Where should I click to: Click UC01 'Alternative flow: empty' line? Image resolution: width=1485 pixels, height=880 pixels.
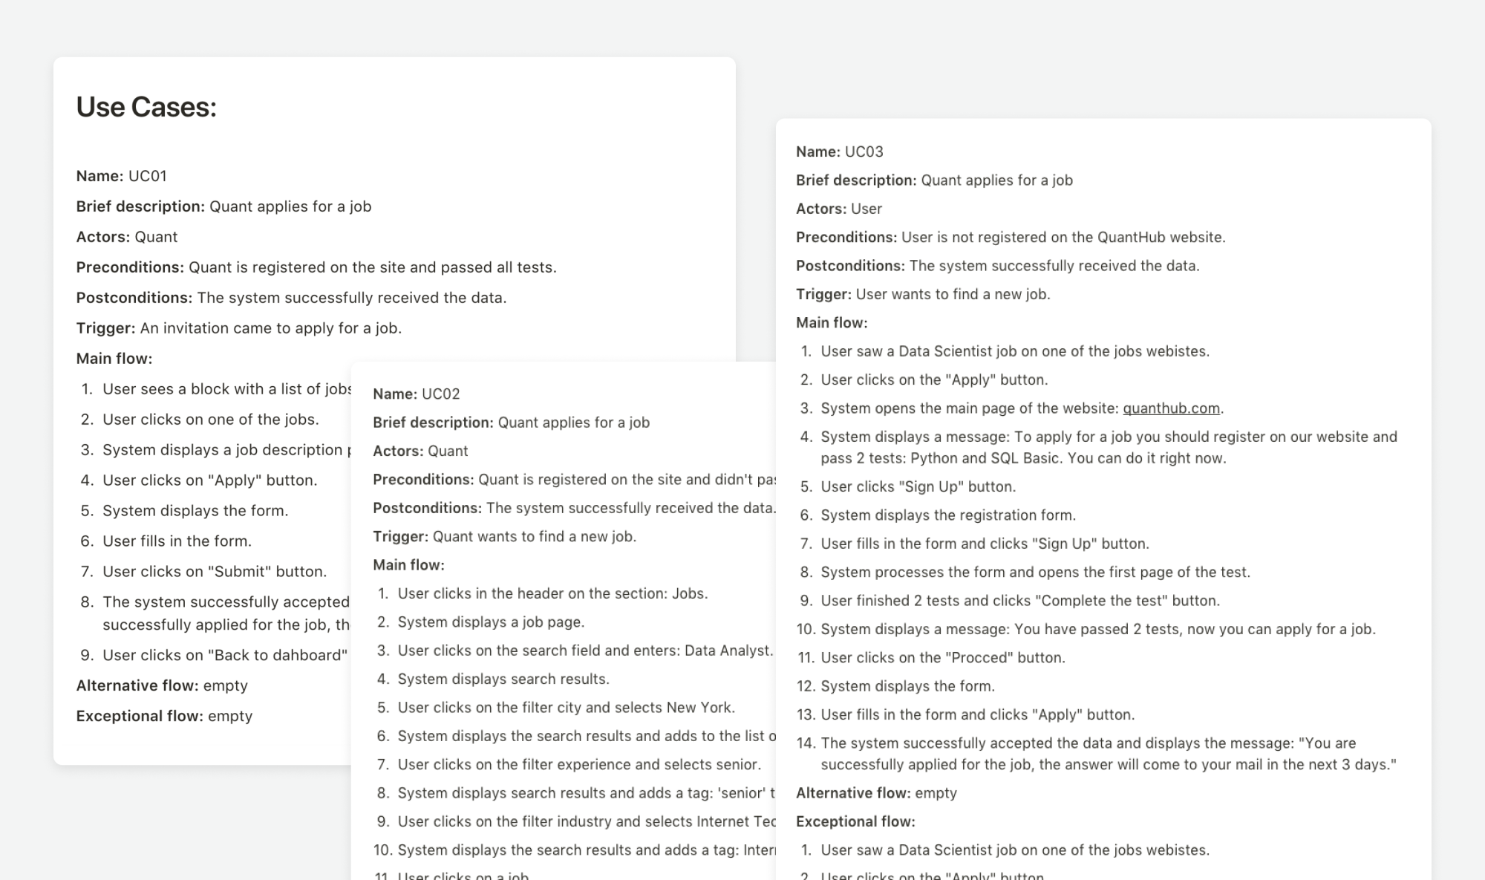(162, 685)
